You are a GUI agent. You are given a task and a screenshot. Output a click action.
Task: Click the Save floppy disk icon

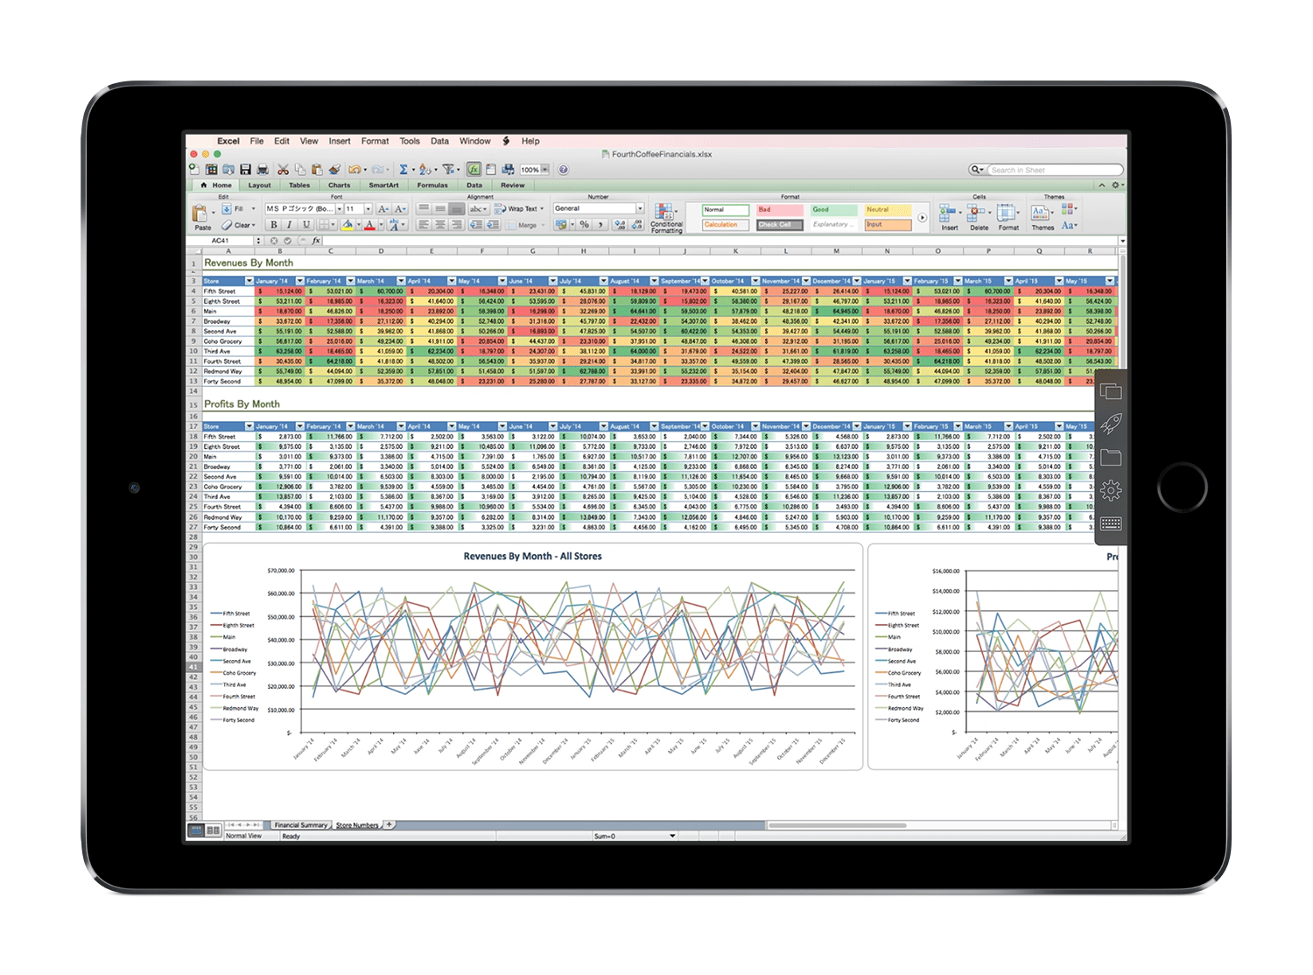pos(246,170)
